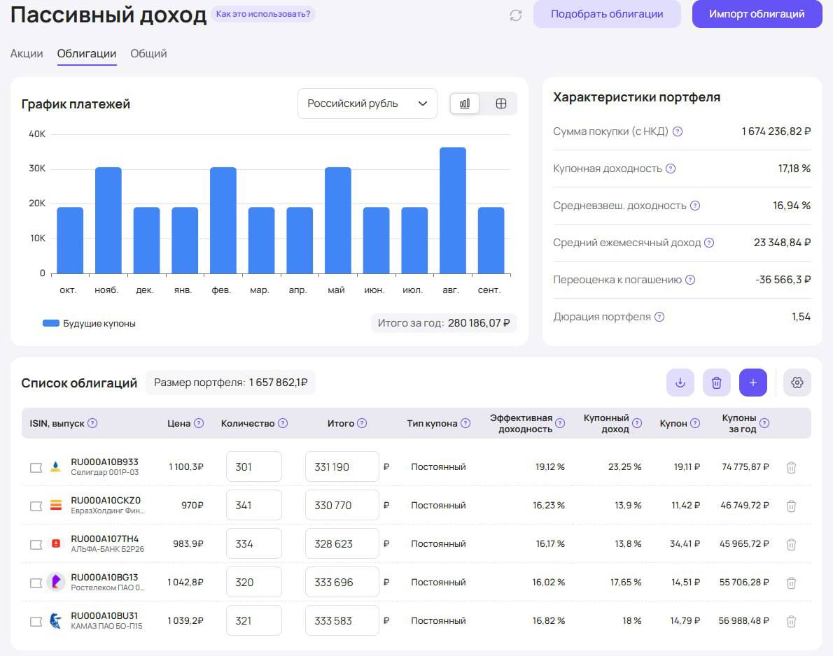833x656 pixels.
Task: Download the bond list
Action: coord(680,383)
